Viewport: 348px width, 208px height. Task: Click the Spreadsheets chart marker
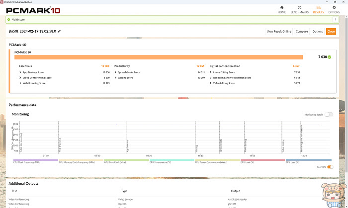point(221,146)
